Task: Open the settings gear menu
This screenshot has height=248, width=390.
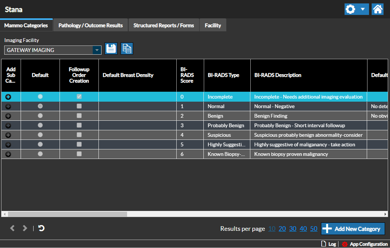Action: 350,9
